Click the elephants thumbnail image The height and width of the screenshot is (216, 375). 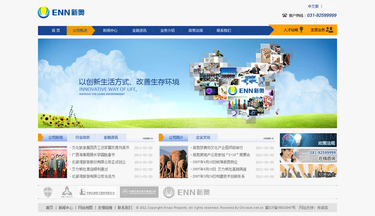point(174,162)
